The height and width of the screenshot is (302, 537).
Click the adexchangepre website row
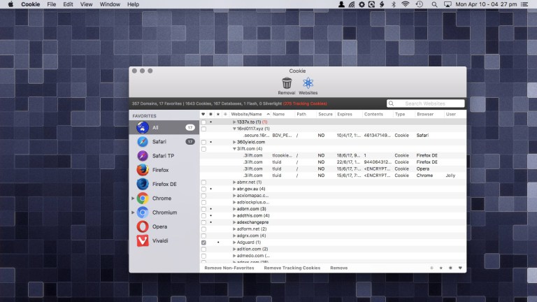pyautogui.click(x=333, y=222)
